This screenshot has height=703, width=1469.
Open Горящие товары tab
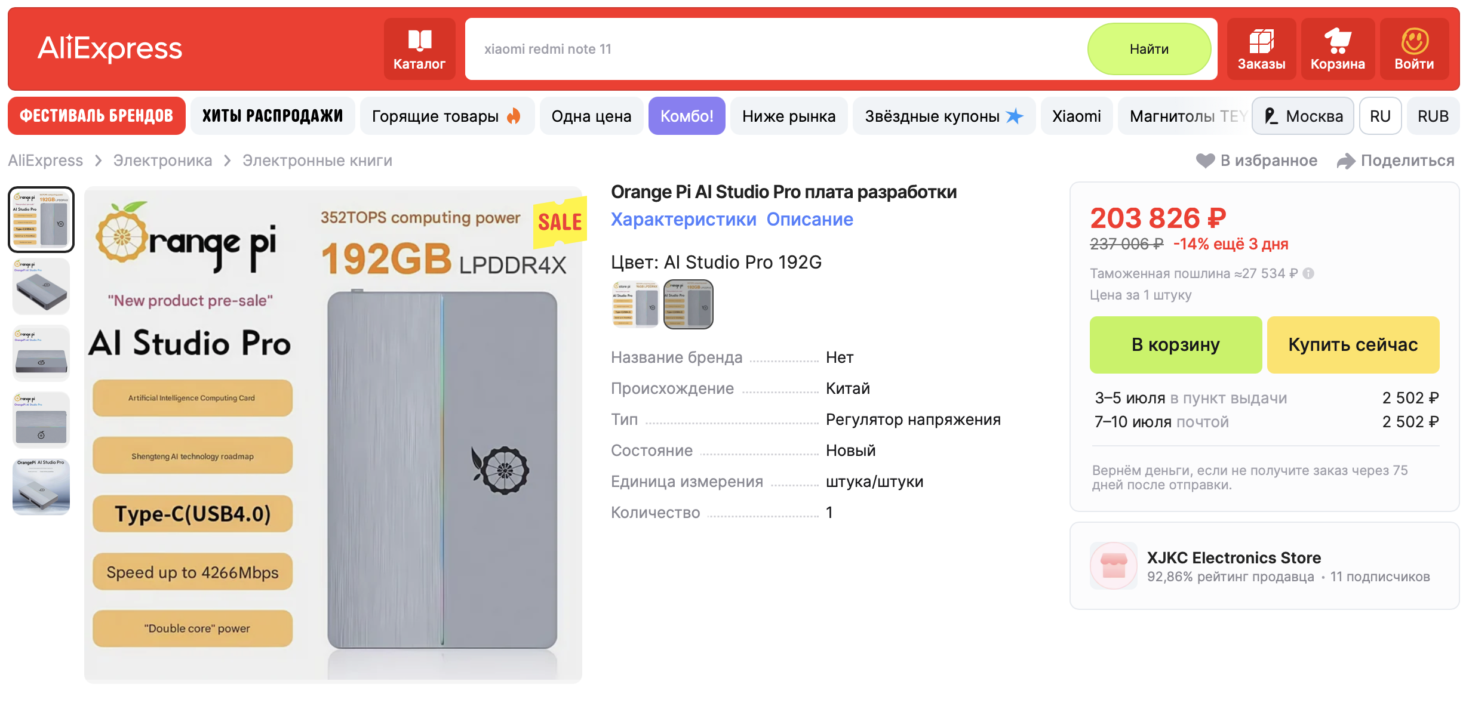[447, 116]
